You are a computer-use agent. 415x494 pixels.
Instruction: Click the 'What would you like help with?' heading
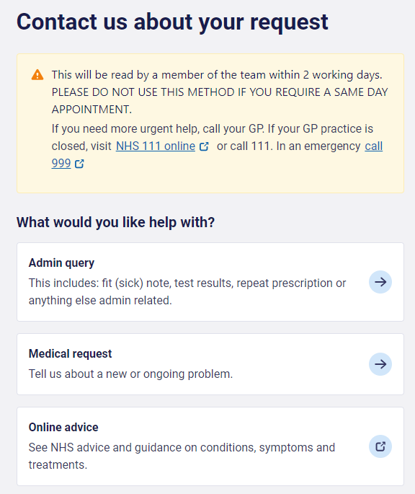(115, 222)
